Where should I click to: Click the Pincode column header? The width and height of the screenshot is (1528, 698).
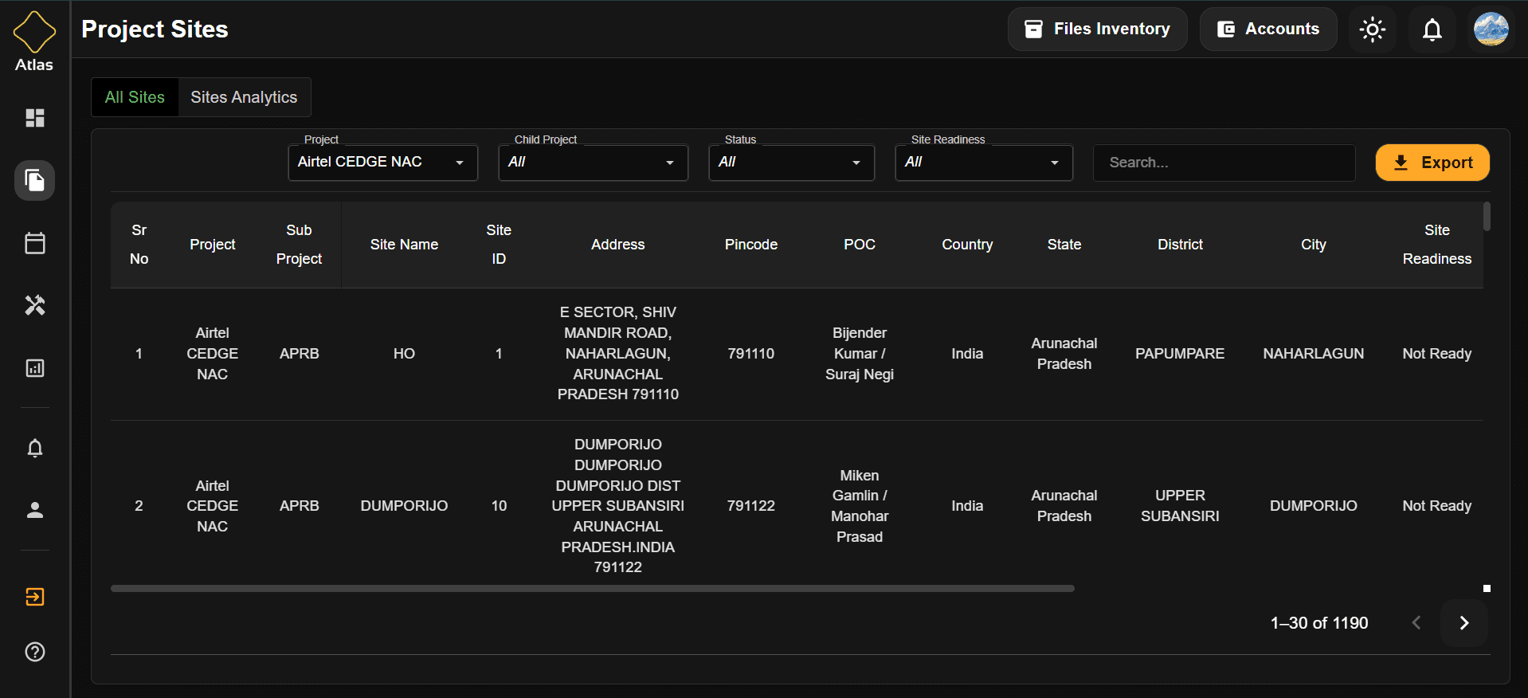pyautogui.click(x=750, y=245)
